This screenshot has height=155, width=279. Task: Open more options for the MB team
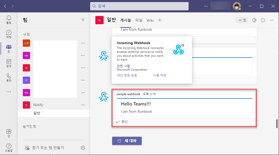[x=83, y=55]
